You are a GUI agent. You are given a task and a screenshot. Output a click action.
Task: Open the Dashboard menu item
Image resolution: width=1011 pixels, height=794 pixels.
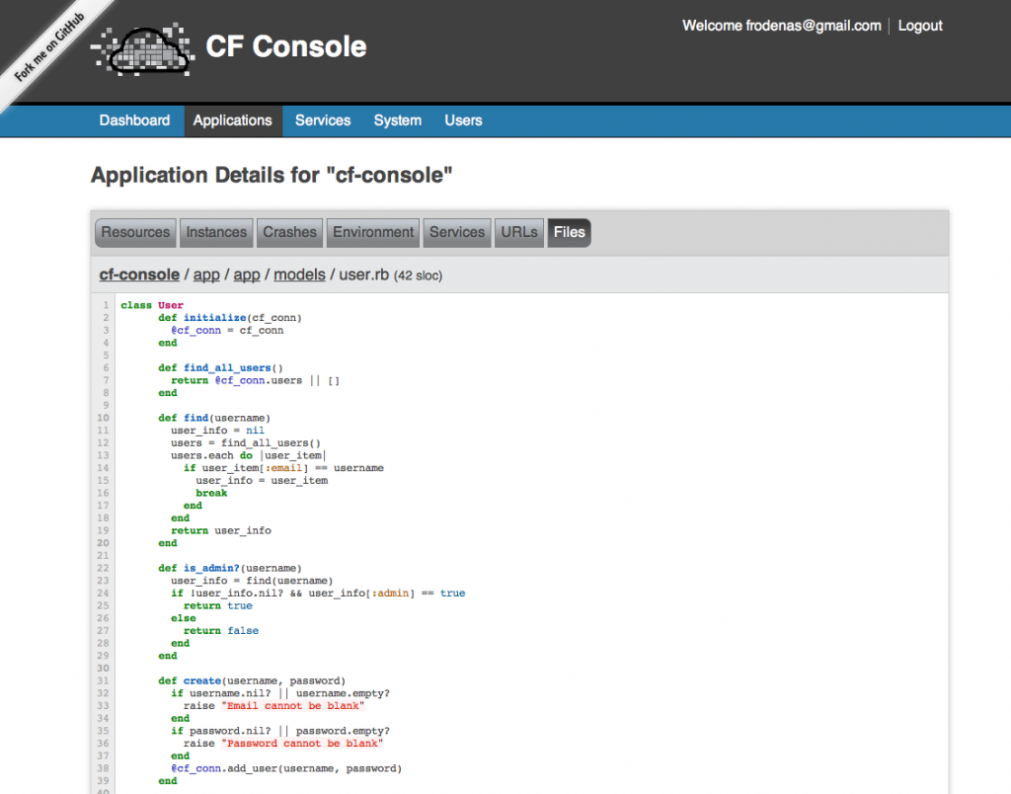(x=134, y=120)
